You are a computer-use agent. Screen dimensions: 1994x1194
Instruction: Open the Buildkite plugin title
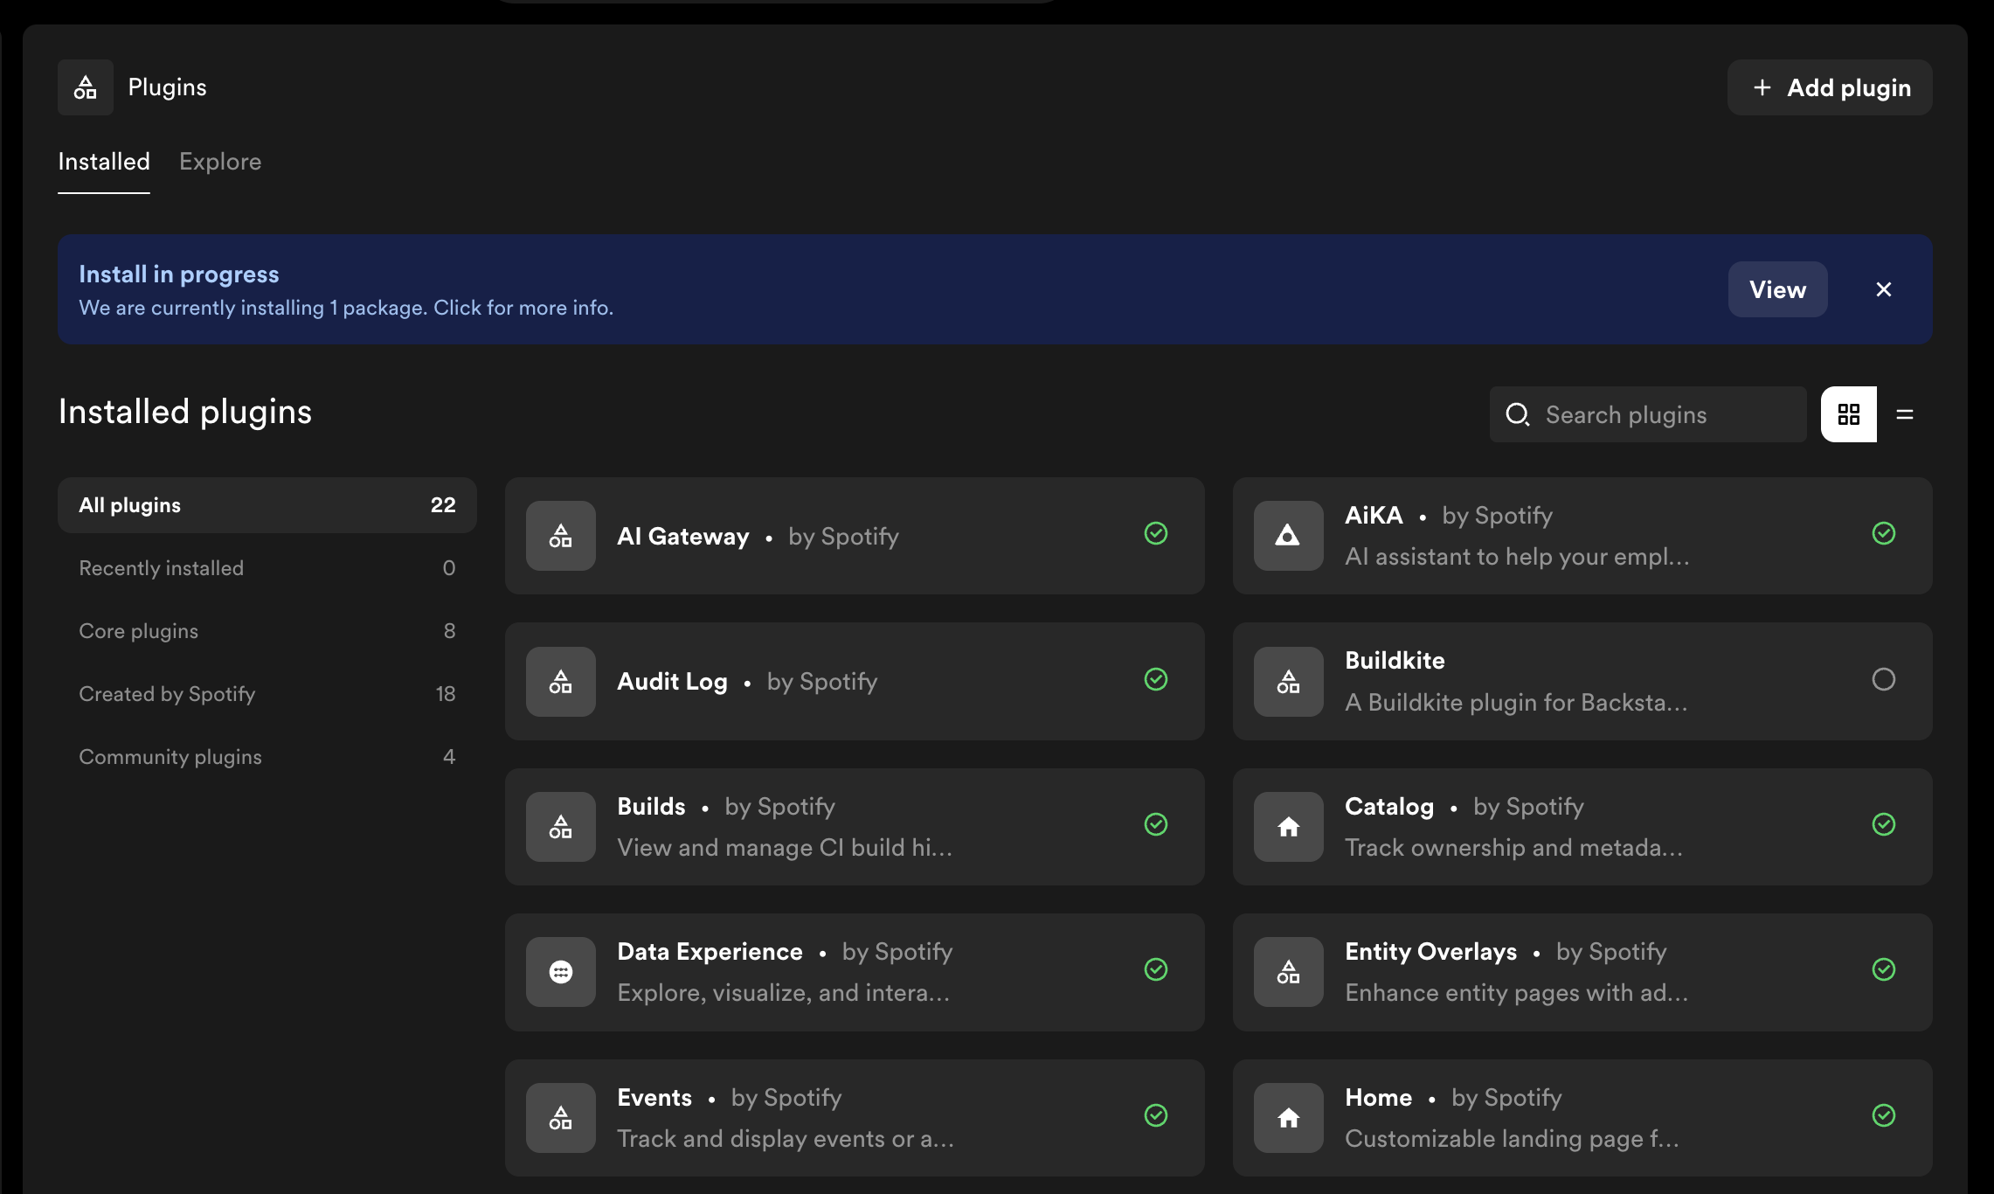click(x=1395, y=660)
